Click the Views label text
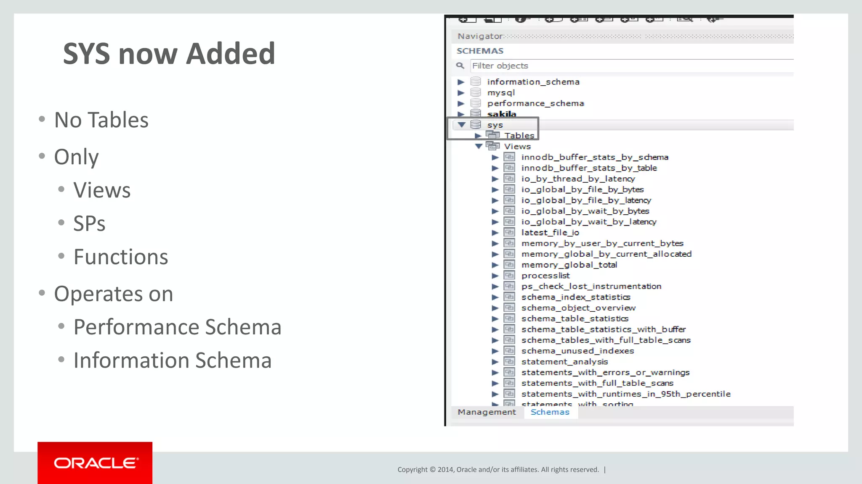 tap(518, 146)
